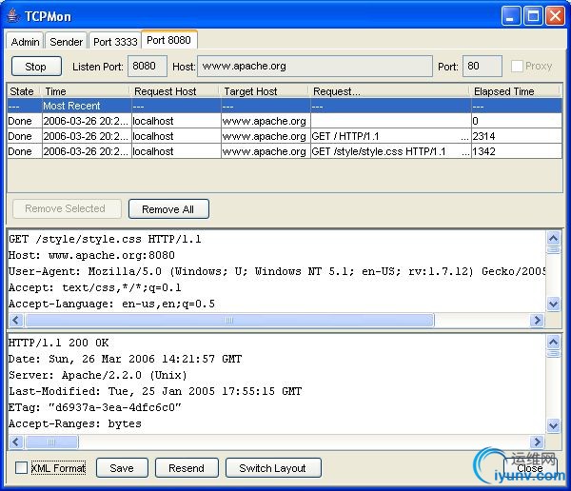Click the Request Host column header

(175, 91)
